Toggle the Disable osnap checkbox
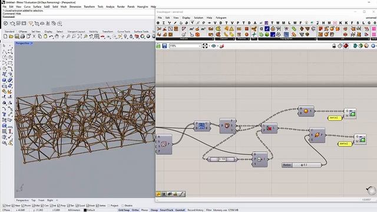 pos(123,206)
